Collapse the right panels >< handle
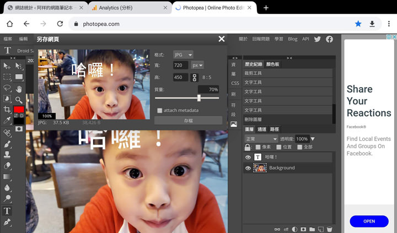397x233 pixels. click(289, 58)
